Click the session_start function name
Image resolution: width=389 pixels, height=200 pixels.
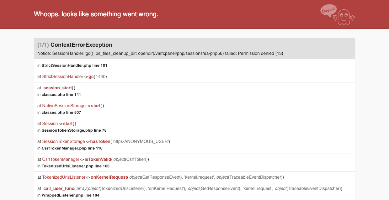pos(58,88)
